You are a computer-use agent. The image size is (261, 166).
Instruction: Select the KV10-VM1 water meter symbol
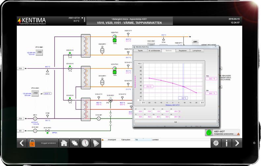click(35, 131)
